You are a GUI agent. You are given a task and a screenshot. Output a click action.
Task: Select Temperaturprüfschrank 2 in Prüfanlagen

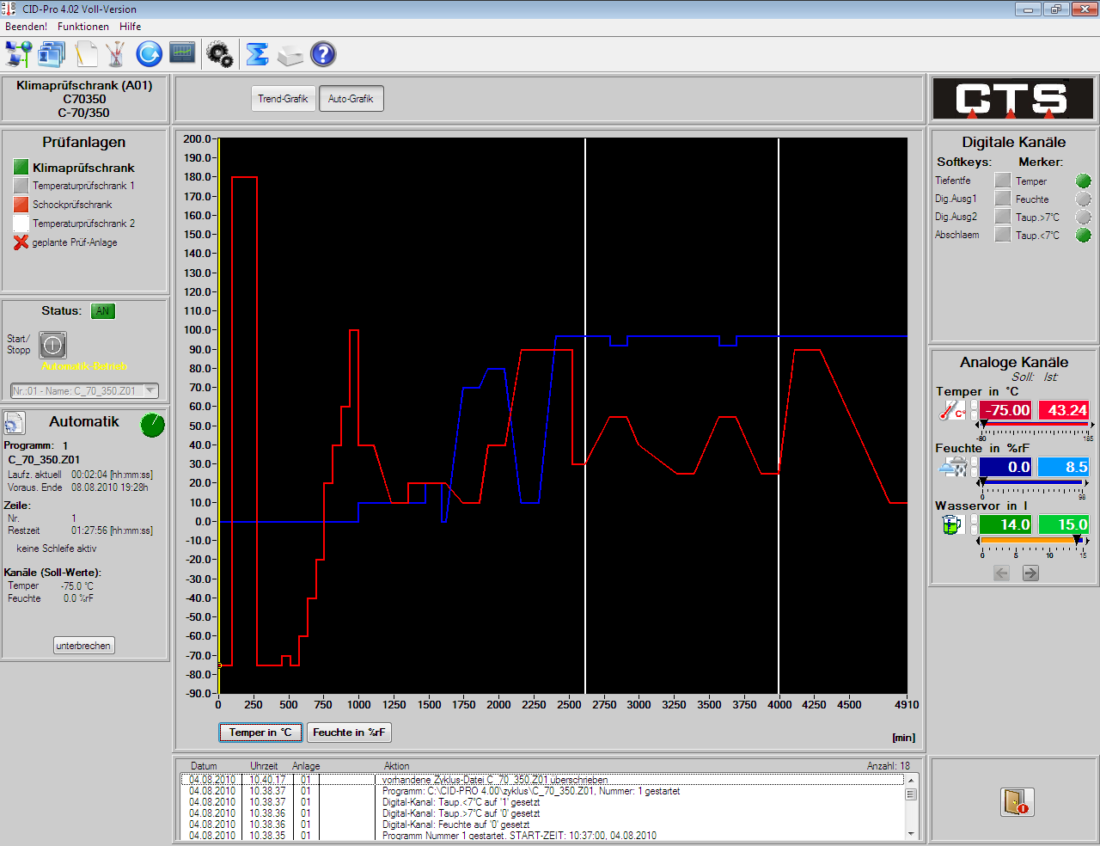[83, 224]
